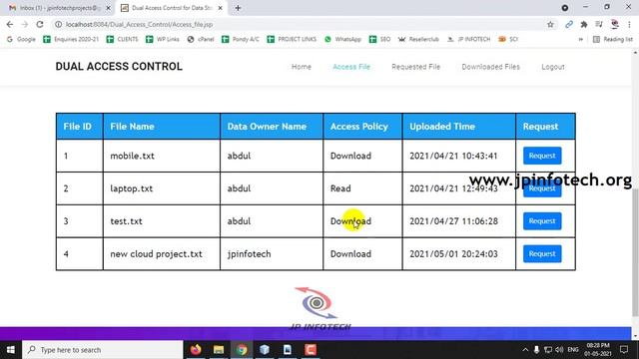Viewport: 639px width, 359px height.
Task: Click the Type here to search box
Action: click(102, 350)
